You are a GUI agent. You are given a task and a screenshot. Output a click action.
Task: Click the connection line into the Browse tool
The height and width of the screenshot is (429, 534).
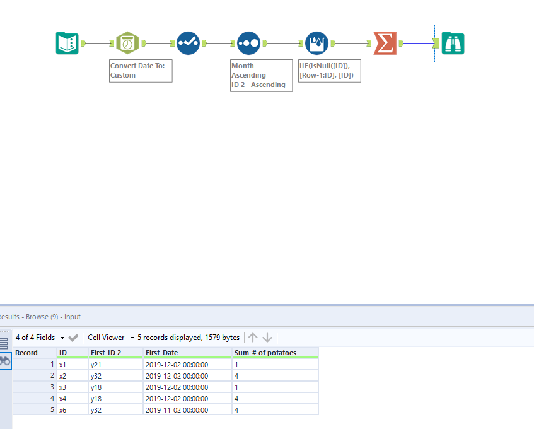coord(419,44)
